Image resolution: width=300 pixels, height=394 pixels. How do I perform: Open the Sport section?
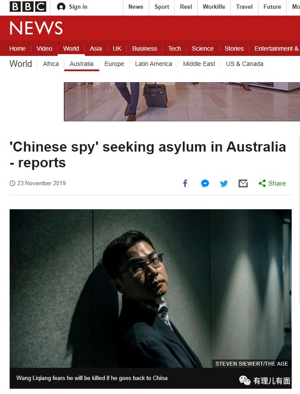162,7
